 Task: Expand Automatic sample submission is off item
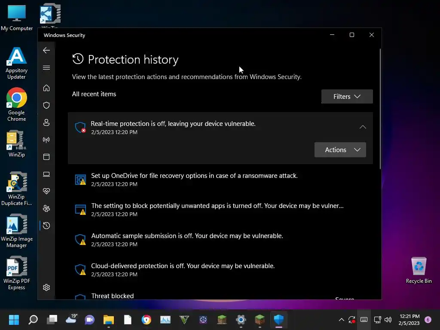pyautogui.click(x=220, y=240)
